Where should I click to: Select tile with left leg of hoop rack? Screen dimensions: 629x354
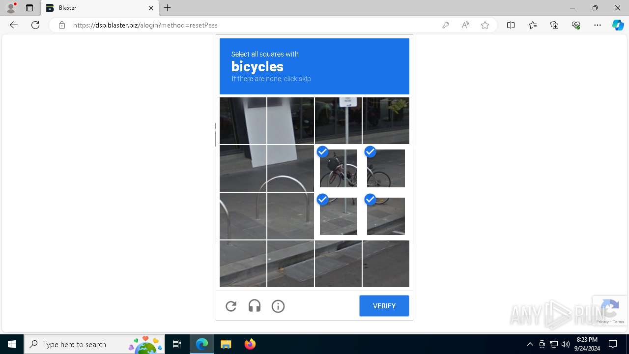click(x=243, y=216)
